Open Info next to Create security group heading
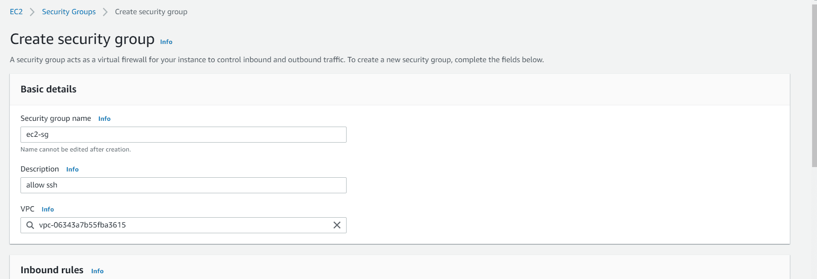The height and width of the screenshot is (279, 817). [166, 42]
